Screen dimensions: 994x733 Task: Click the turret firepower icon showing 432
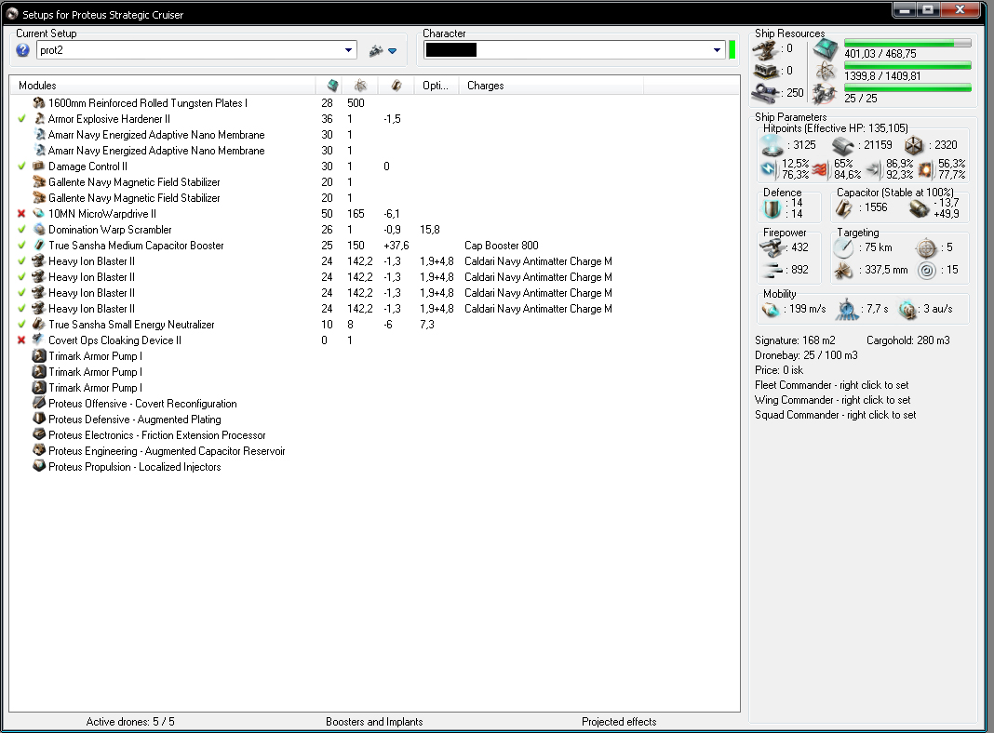[x=772, y=247]
